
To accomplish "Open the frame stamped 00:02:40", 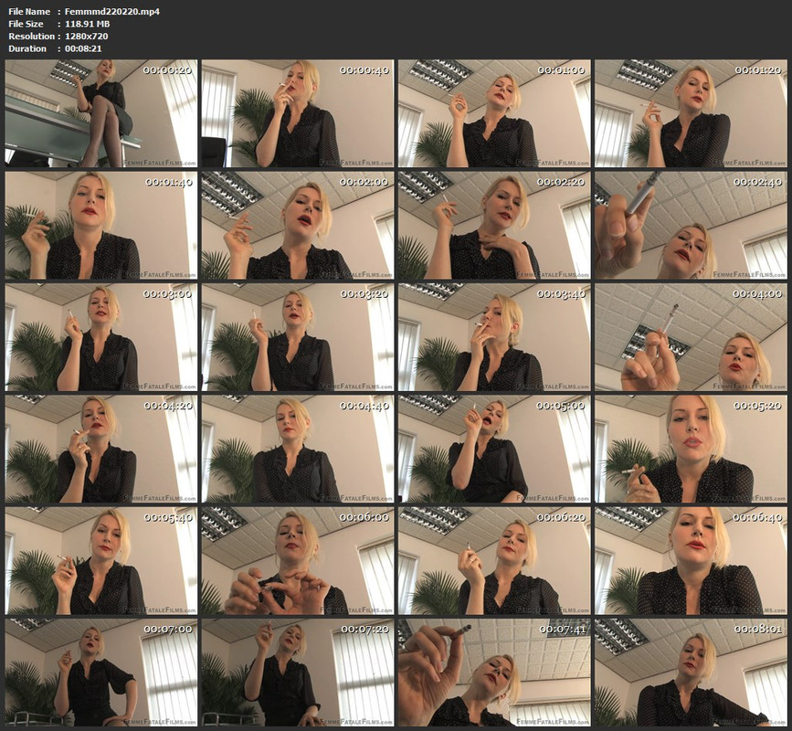I will tap(691, 226).
